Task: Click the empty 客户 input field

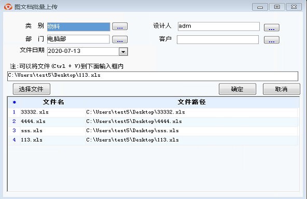Action: pos(218,39)
